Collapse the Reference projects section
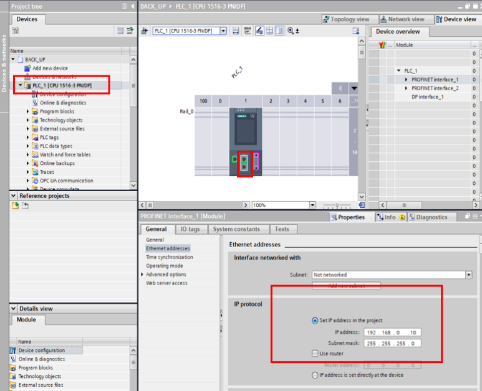 pyautogui.click(x=13, y=195)
